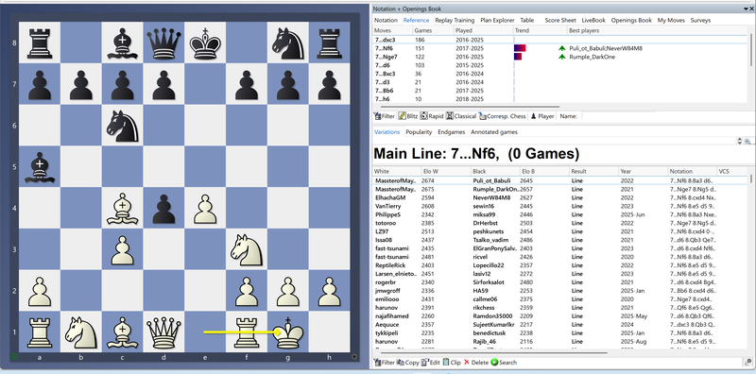Toggle the Classical games filter

point(461,116)
